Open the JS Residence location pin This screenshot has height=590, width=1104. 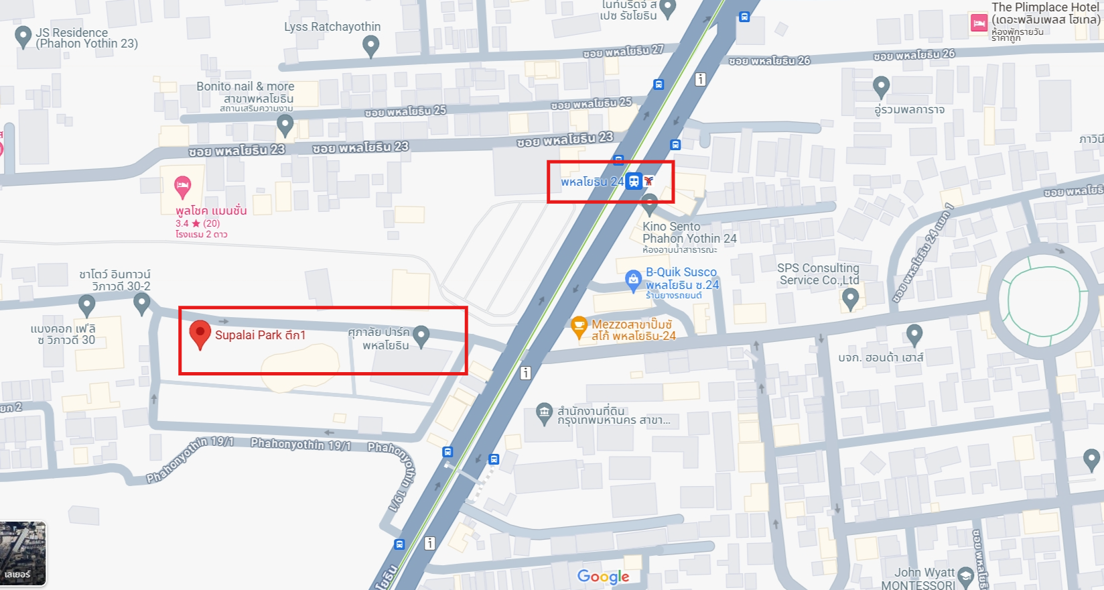coord(23,37)
